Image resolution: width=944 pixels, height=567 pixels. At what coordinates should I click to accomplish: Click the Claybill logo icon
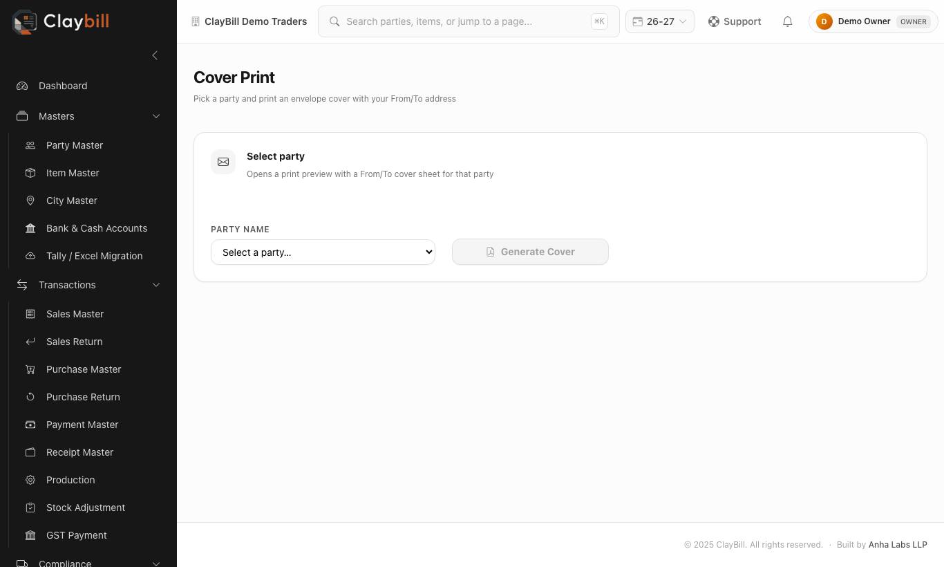tap(25, 22)
